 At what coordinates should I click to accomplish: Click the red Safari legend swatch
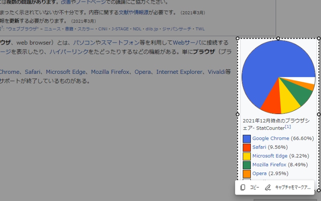coord(247,147)
